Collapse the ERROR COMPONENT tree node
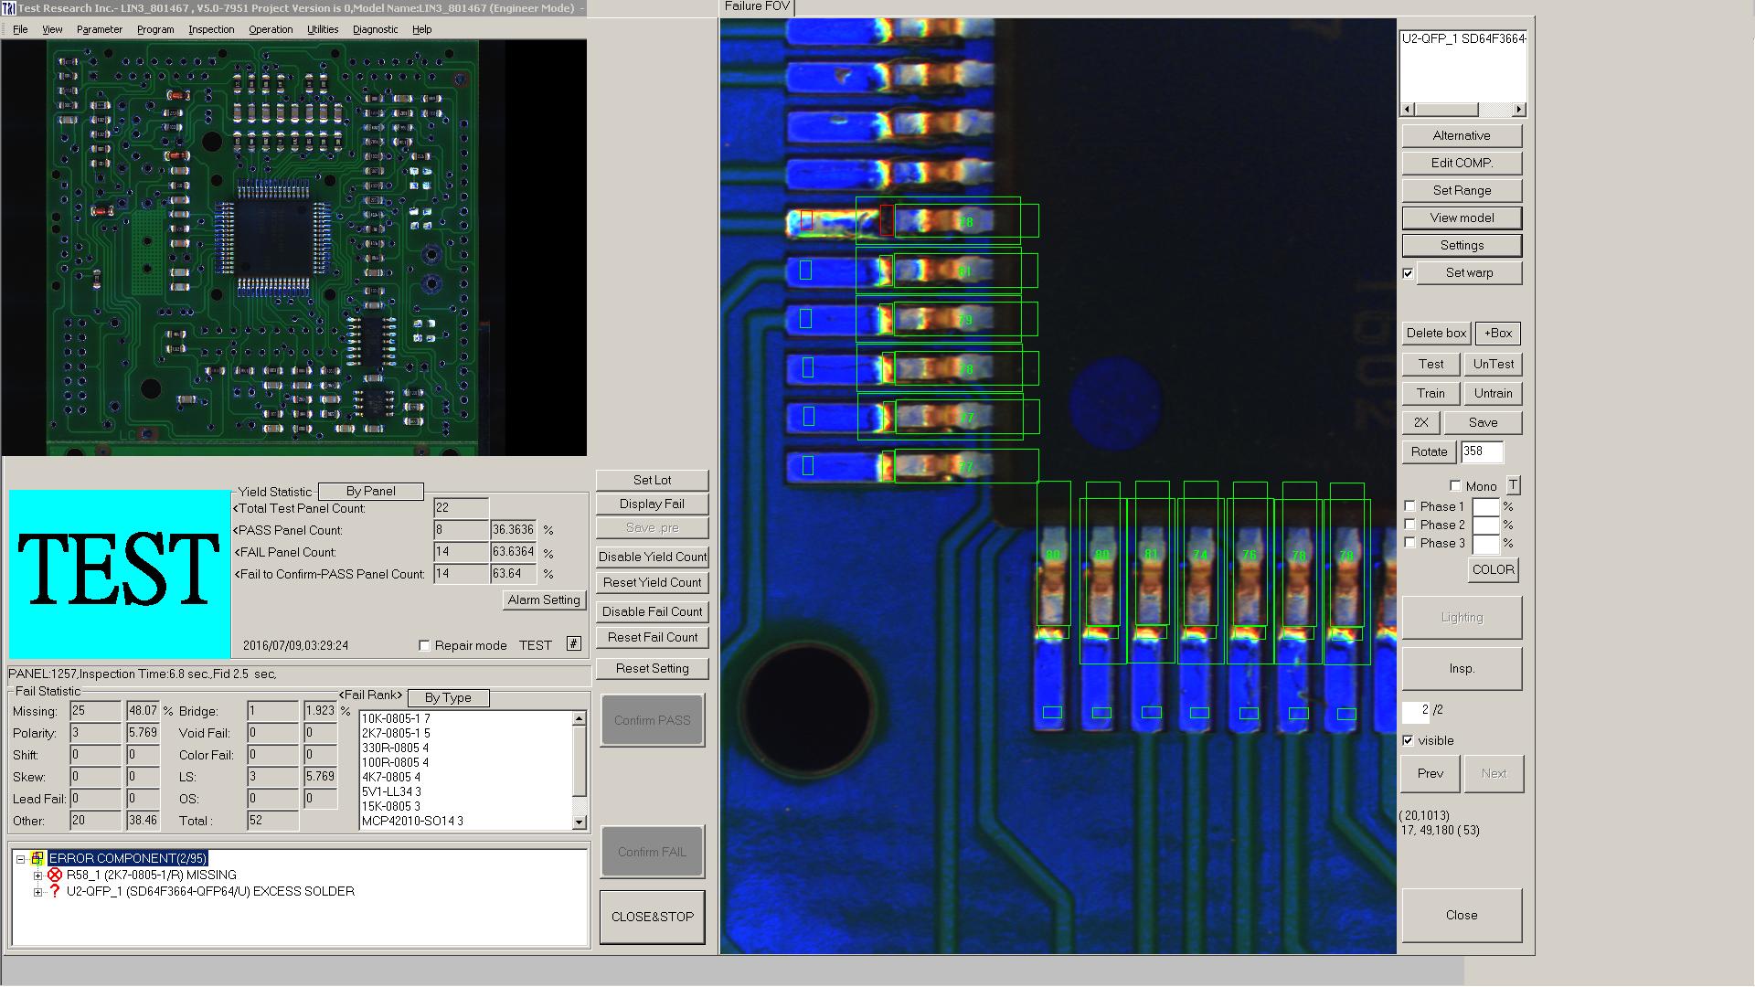This screenshot has height=987, width=1755. (x=21, y=859)
